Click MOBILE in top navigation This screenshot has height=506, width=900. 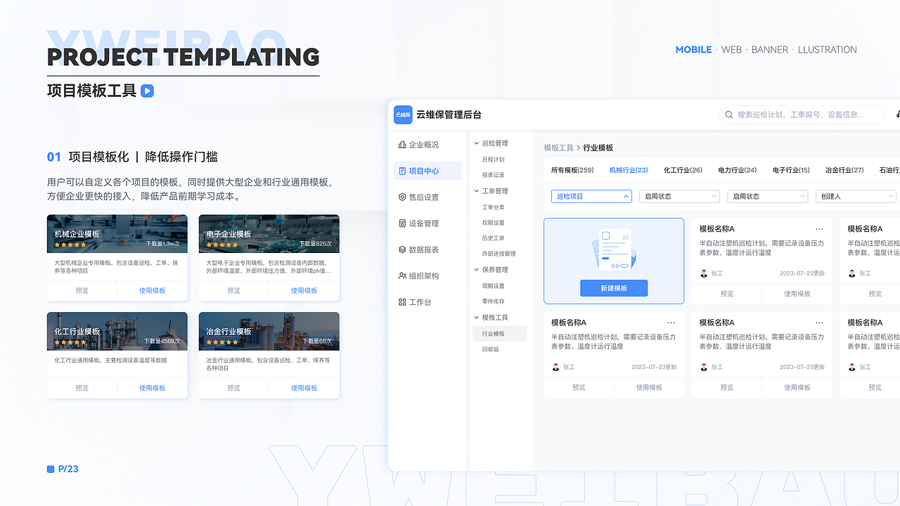[x=693, y=50]
